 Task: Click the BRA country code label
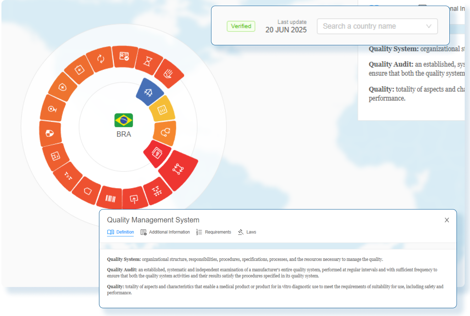point(124,134)
